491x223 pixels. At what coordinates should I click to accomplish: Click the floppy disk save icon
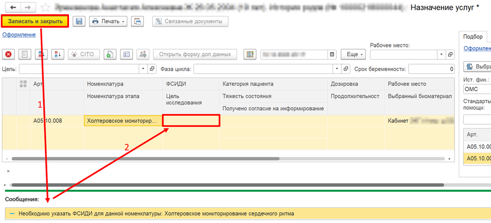tap(79, 22)
